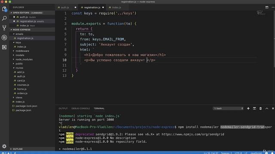Click errors and warnings status indicator
Viewport: 275px width, 154px height.
coord(7,153)
